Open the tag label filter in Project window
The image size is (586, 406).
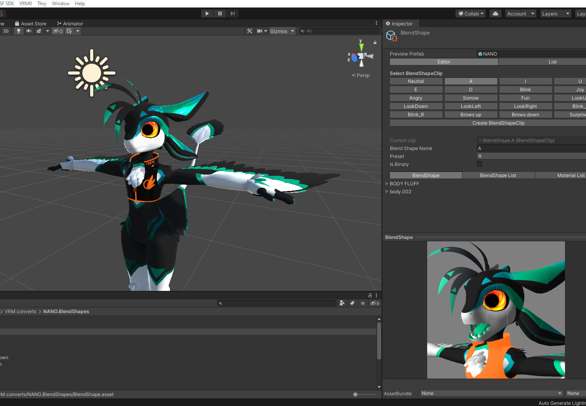click(x=353, y=303)
